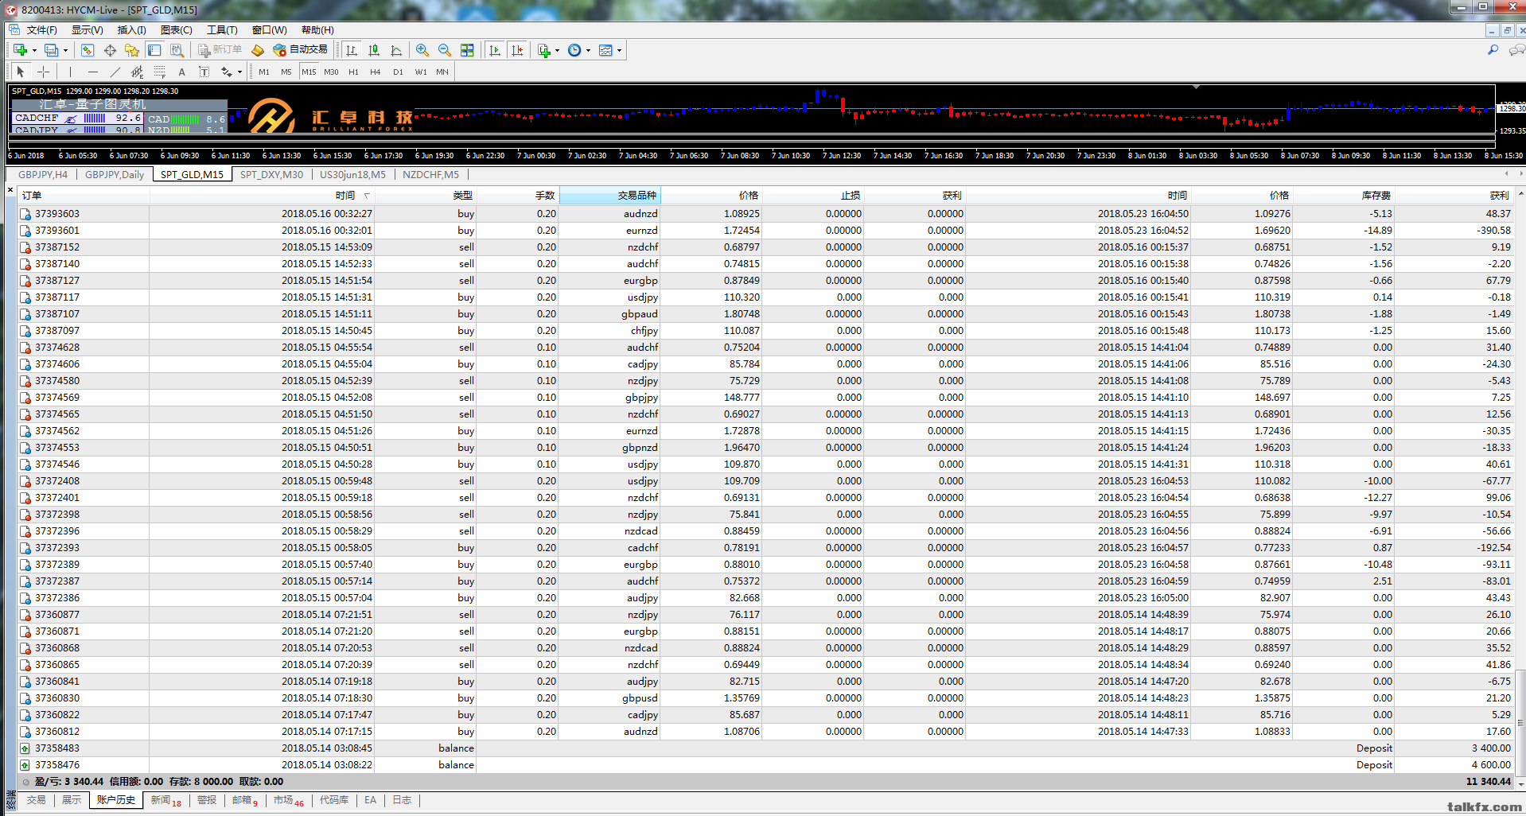Open the 插入(I) menu
This screenshot has height=816, width=1526.
[131, 30]
